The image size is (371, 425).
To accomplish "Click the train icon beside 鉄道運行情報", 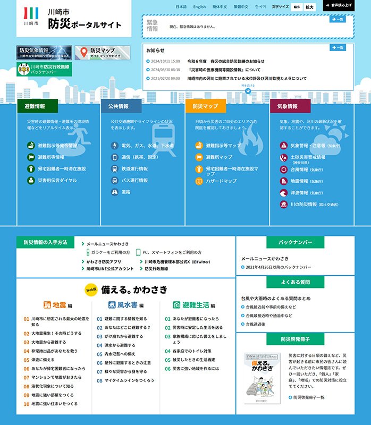I will click(115, 168).
